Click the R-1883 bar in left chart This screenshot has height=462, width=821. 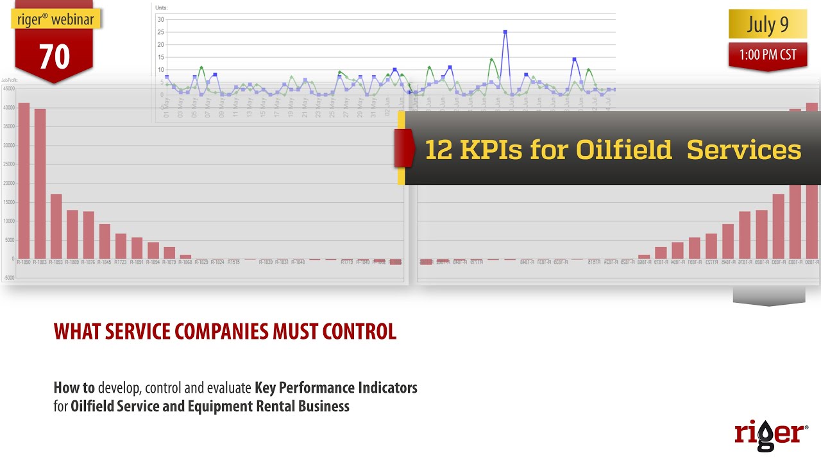40,184
